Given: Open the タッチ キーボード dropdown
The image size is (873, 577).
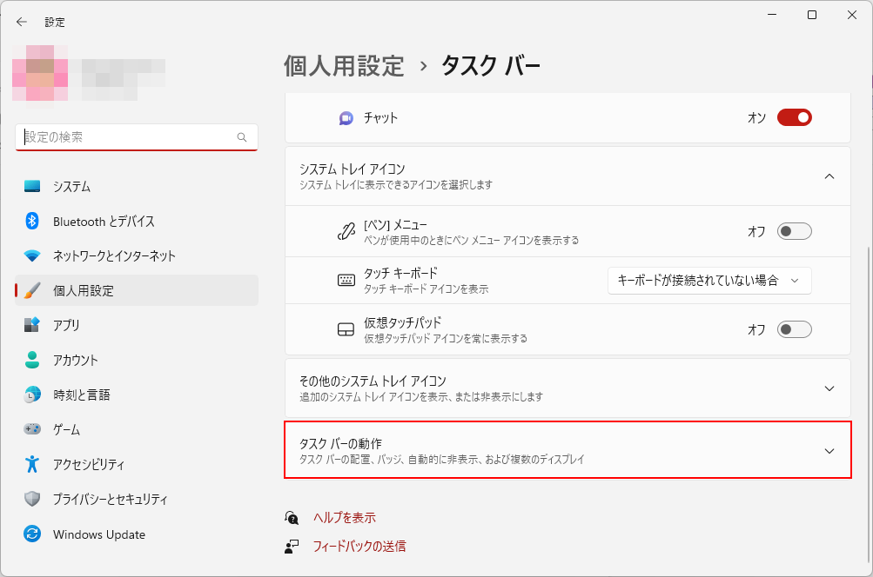Looking at the screenshot, I should tap(708, 280).
